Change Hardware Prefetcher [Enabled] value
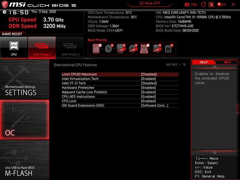The height and width of the screenshot is (180, 240). point(148,88)
